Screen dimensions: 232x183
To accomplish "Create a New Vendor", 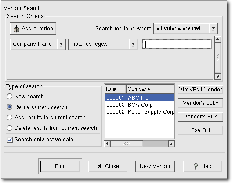I will coord(155,166).
